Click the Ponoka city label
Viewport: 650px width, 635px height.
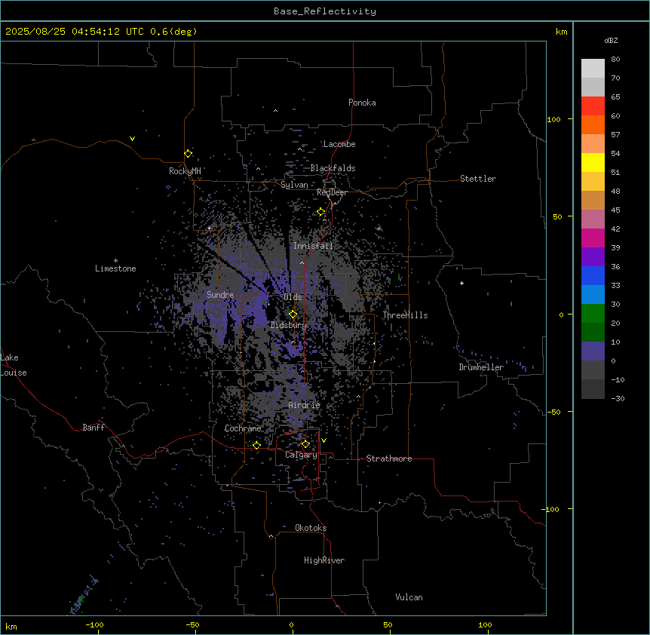point(362,103)
